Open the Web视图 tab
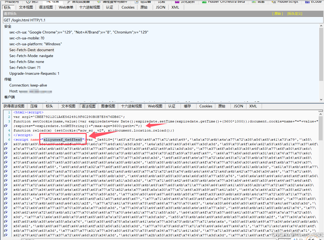Image resolution: width=324 pixels, height=240 pixels. [x=155, y=106]
